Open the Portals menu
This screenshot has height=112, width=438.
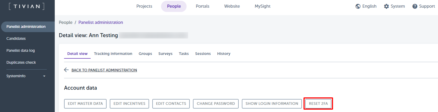[203, 6]
